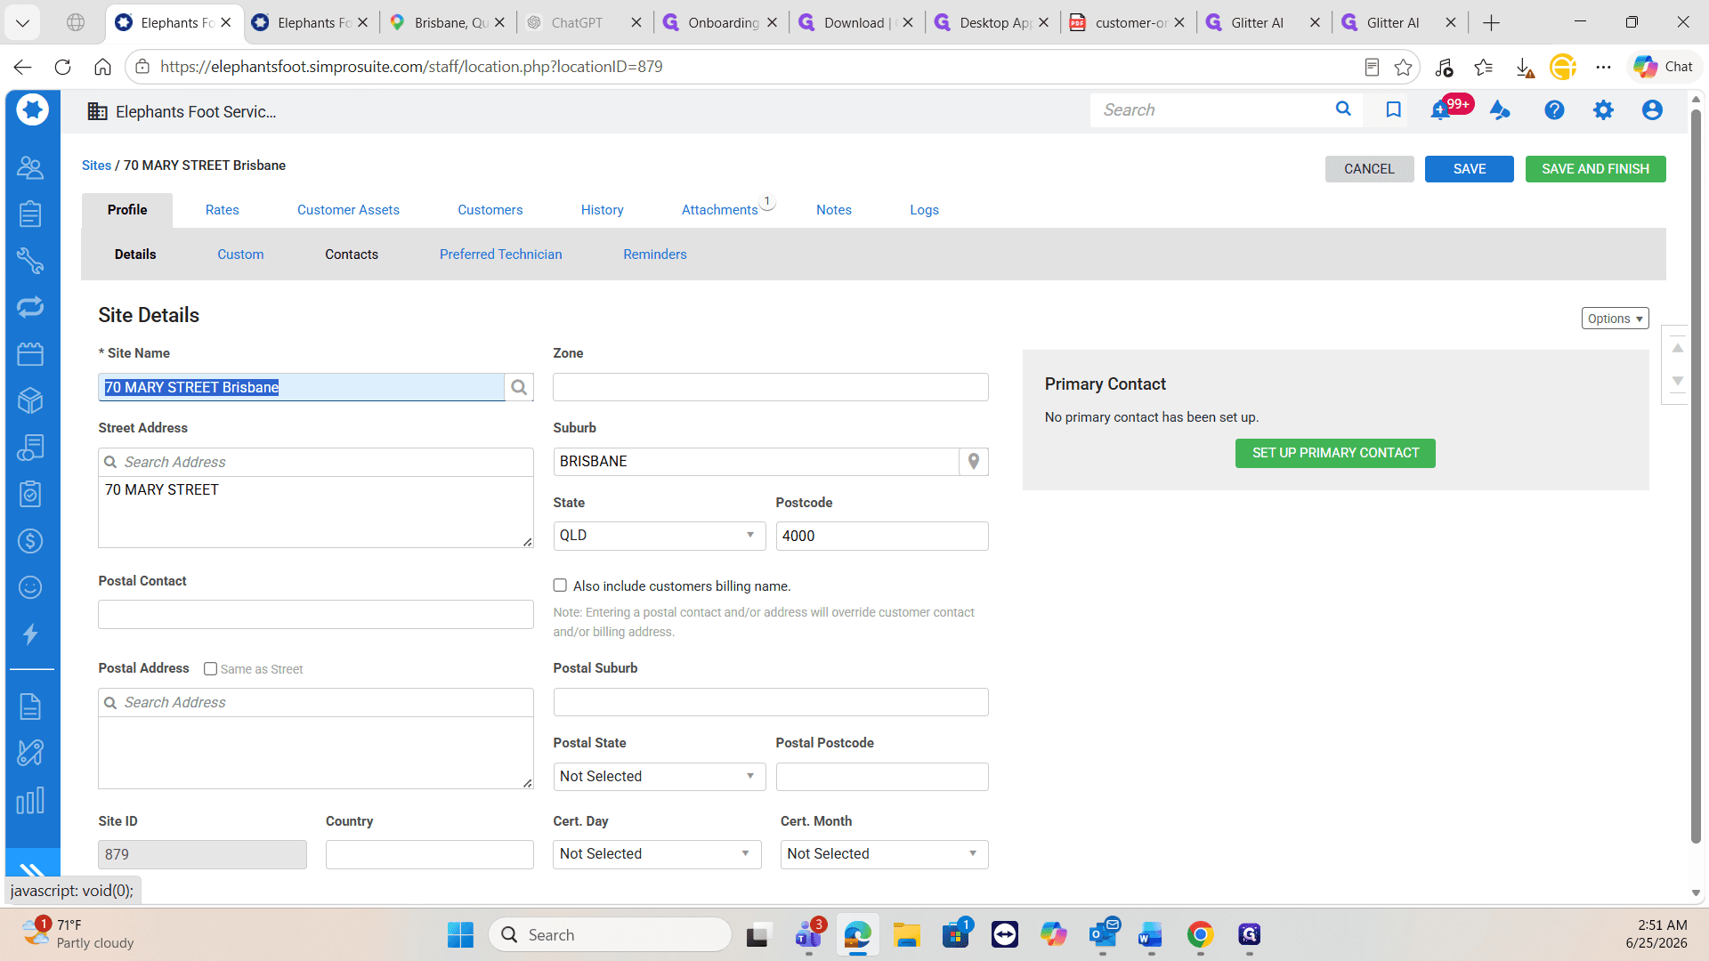Open the Custom sub-tab

click(240, 254)
